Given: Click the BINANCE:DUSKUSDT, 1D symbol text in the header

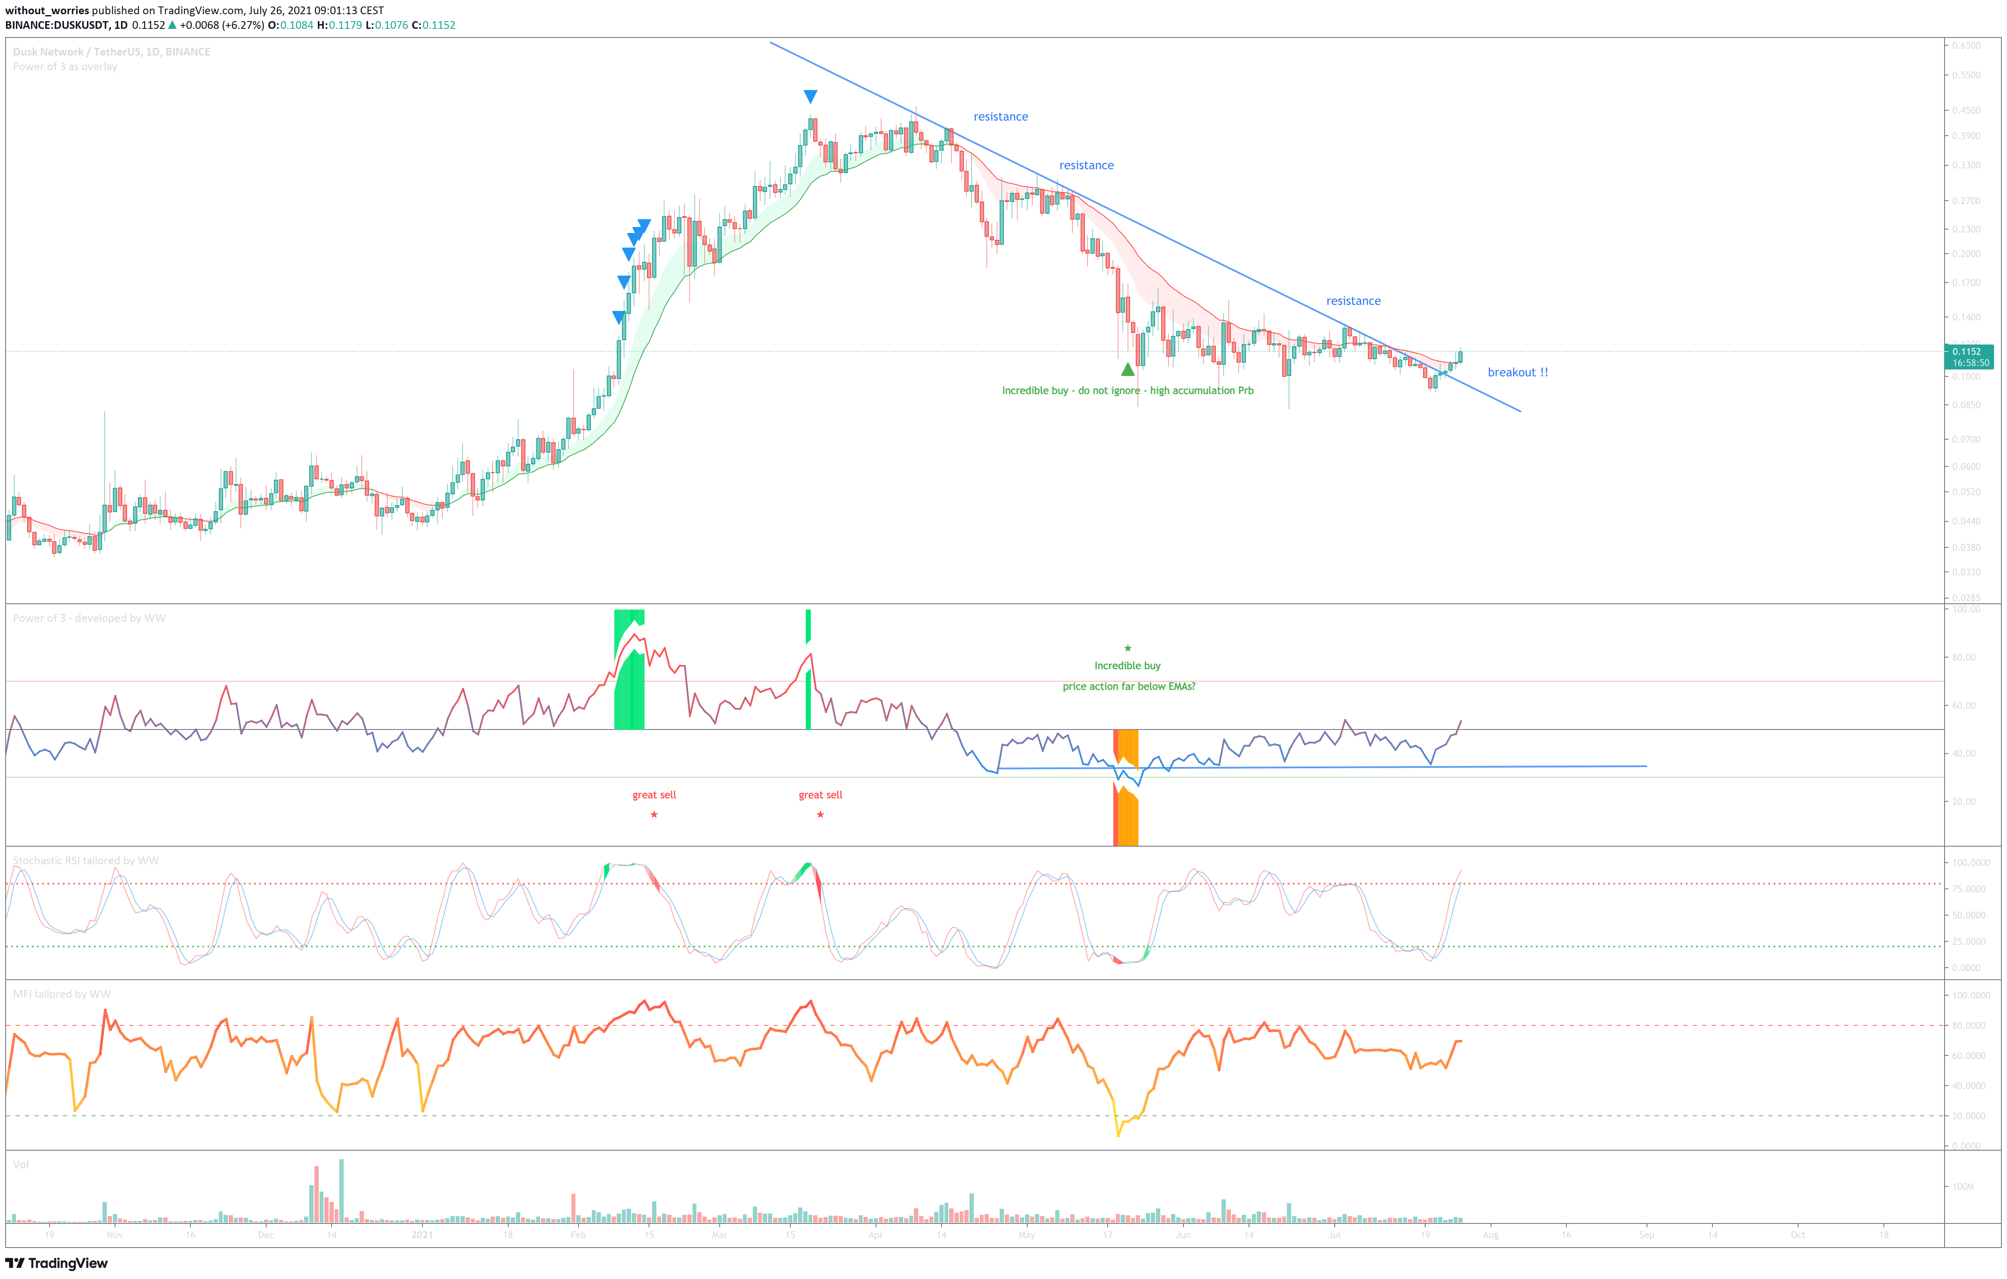Looking at the screenshot, I should point(67,25).
